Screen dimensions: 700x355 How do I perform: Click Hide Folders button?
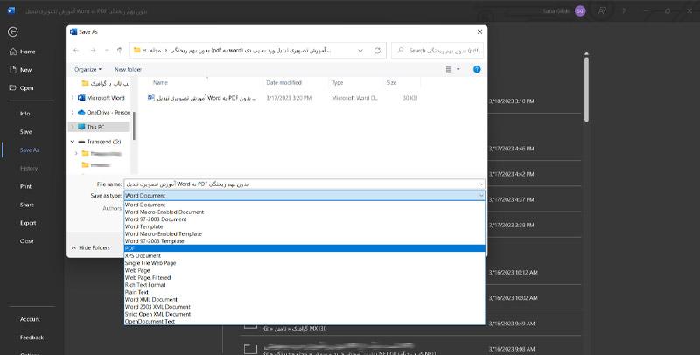(94, 247)
